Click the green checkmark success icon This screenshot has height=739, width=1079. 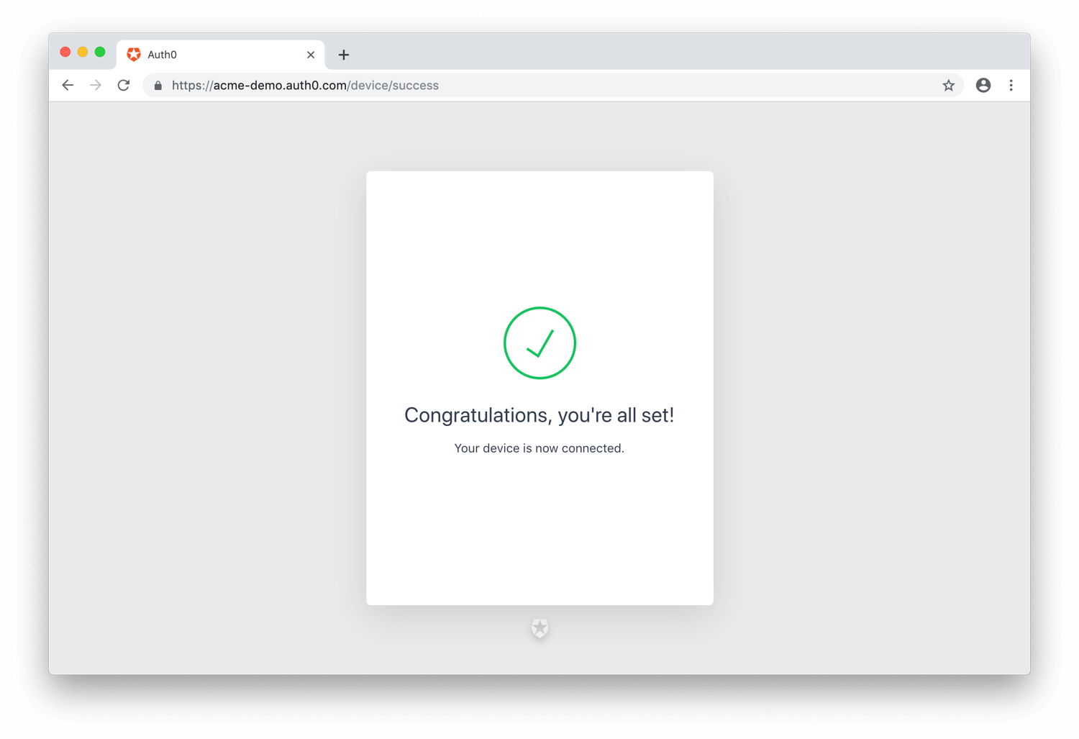click(539, 343)
